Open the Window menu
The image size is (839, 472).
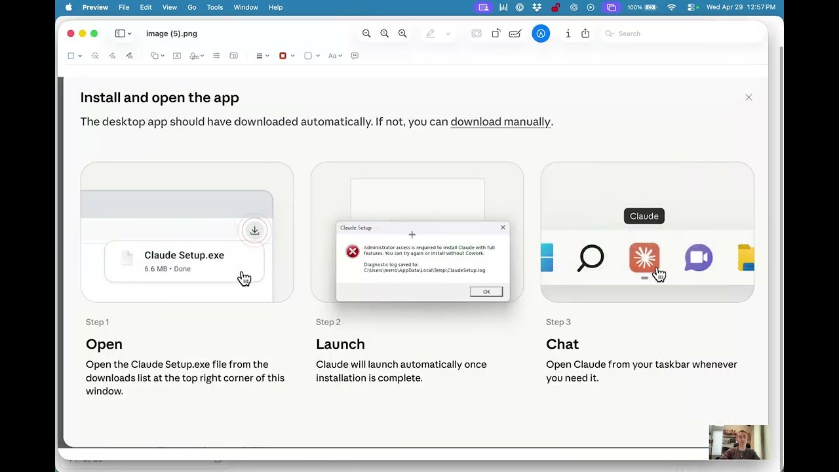246,7
